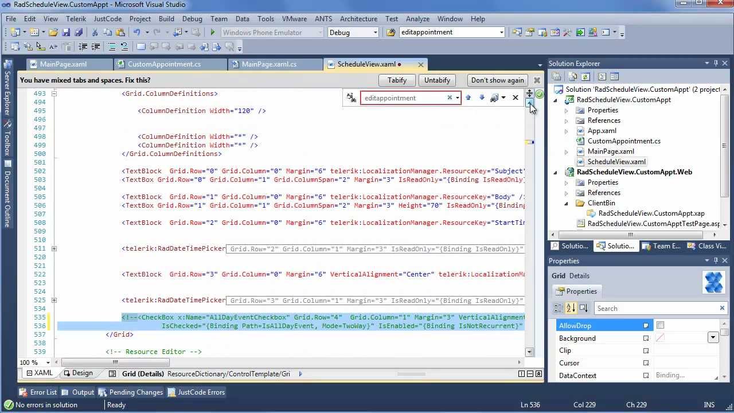Click the Undo arrow icon
This screenshot has width=734, height=413.
[136, 33]
